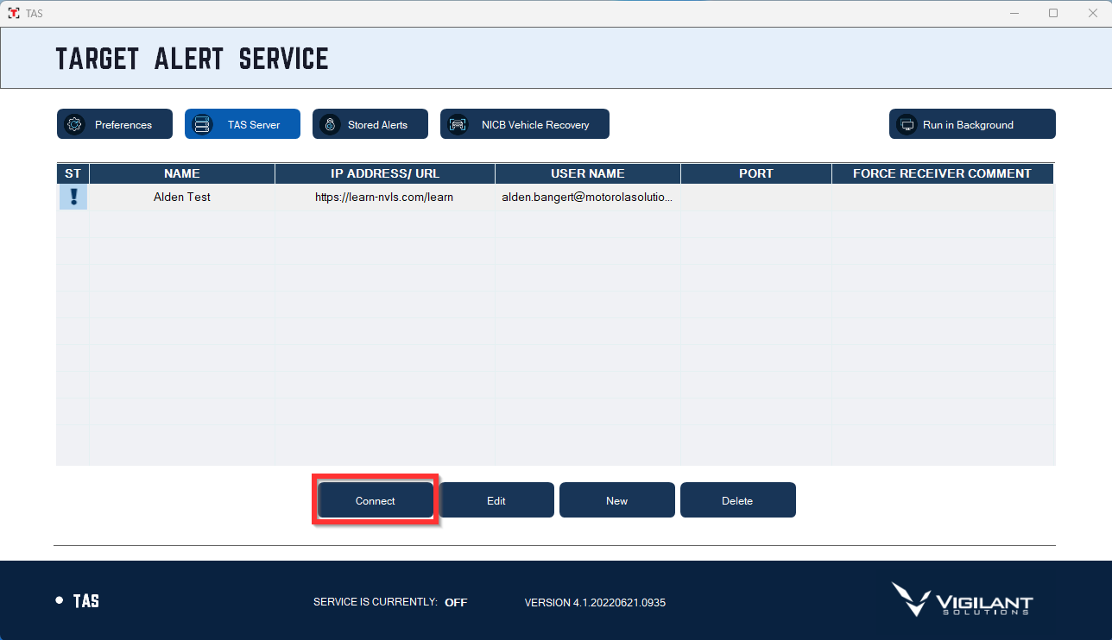Sort by the ST column header
This screenshot has width=1112, height=640.
[73, 173]
